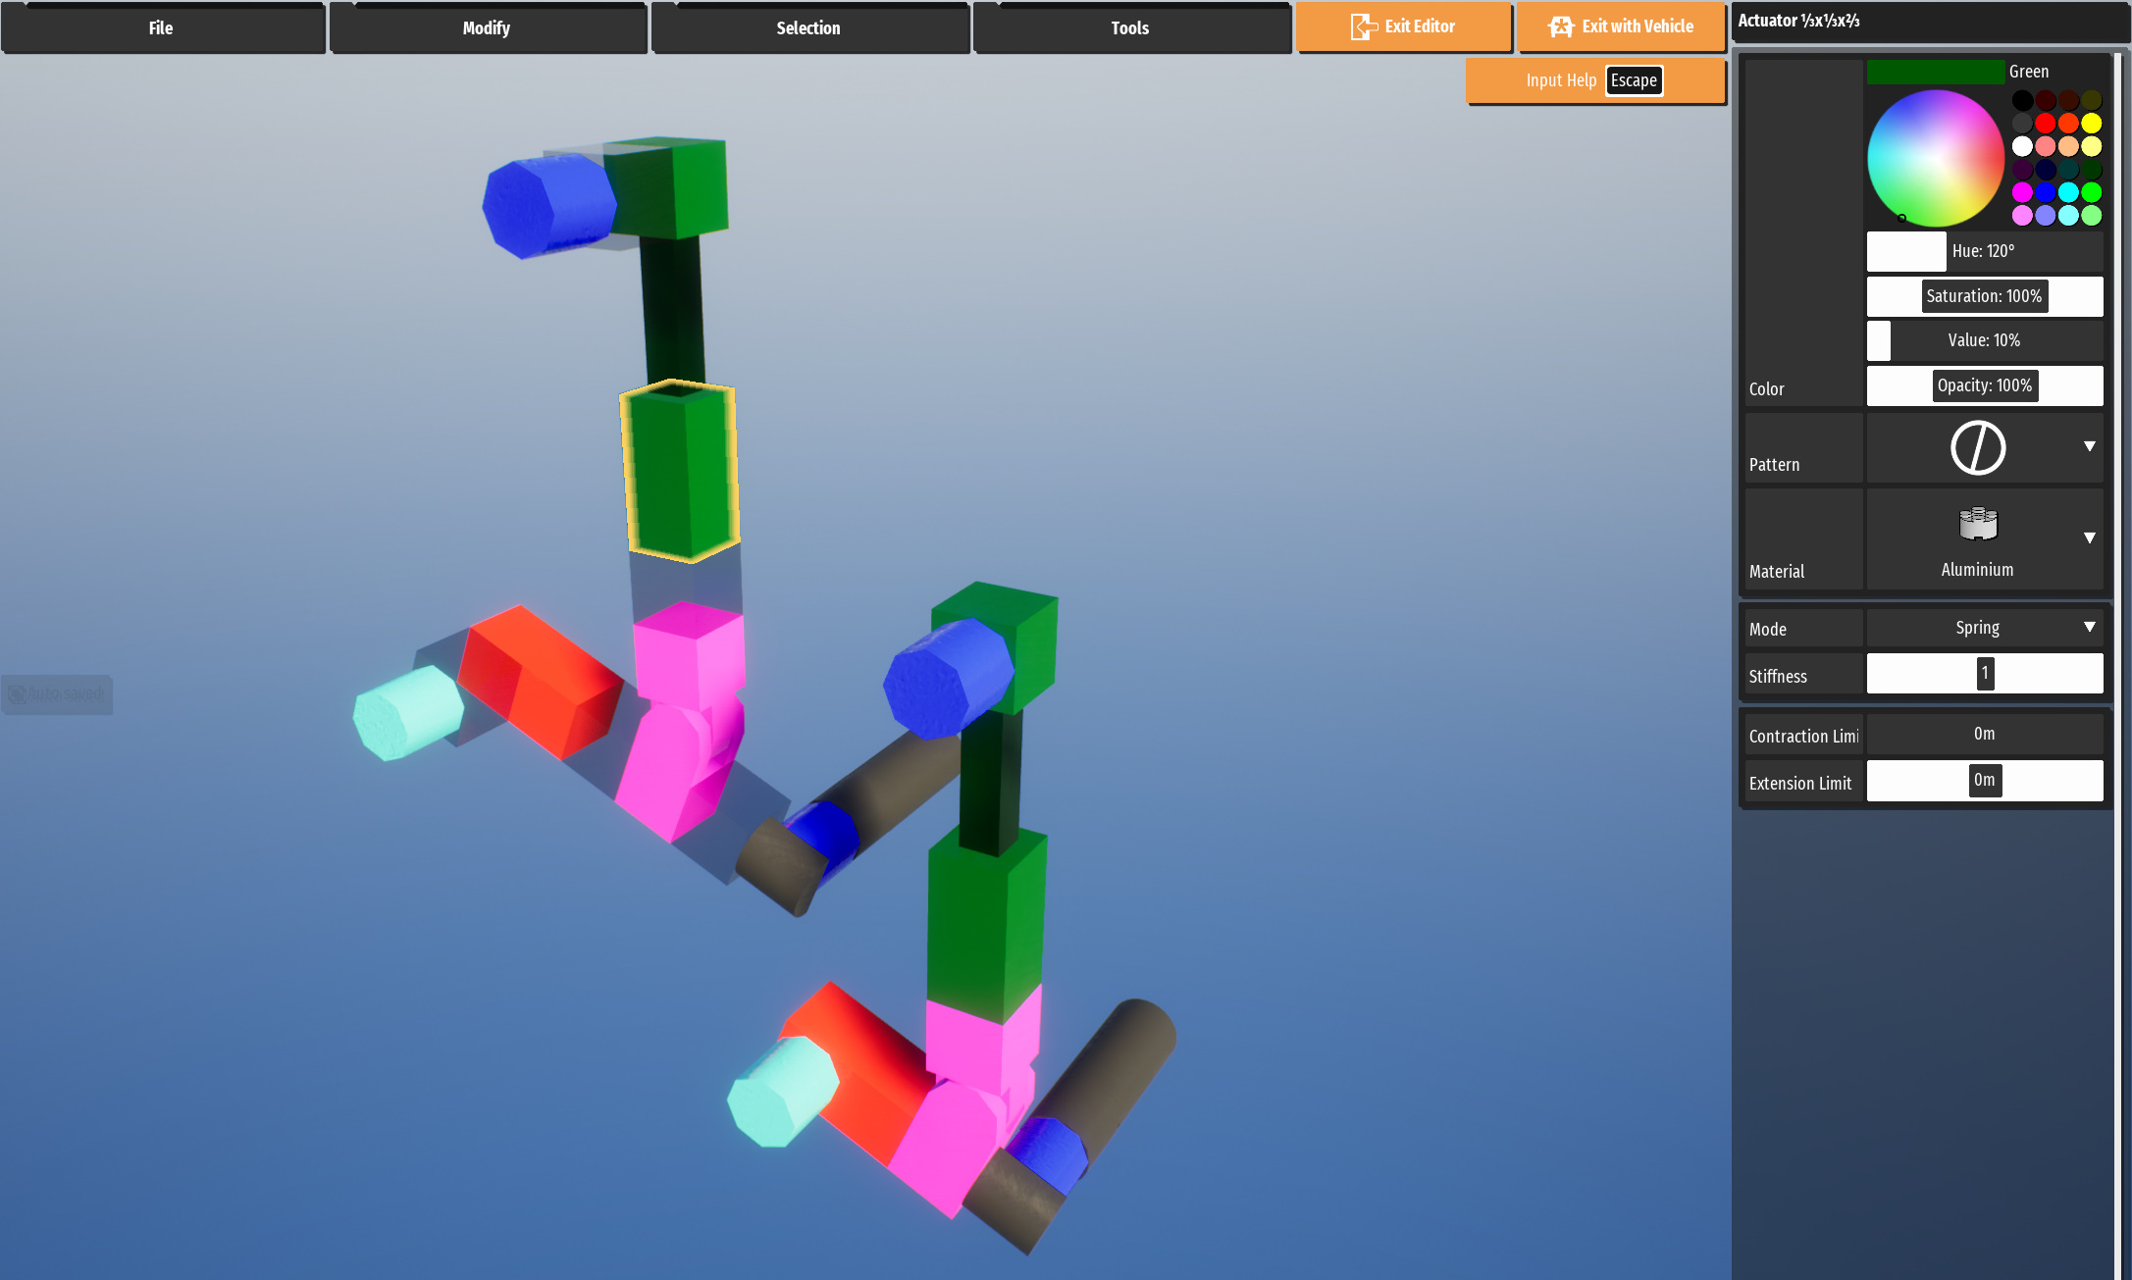Expand the Material dropdown arrow
The width and height of the screenshot is (2132, 1280).
(2089, 538)
